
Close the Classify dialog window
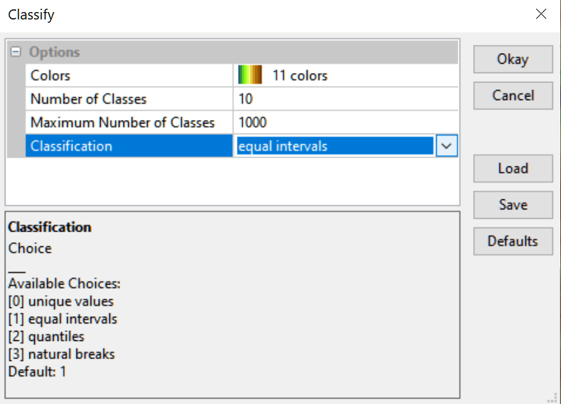[541, 14]
